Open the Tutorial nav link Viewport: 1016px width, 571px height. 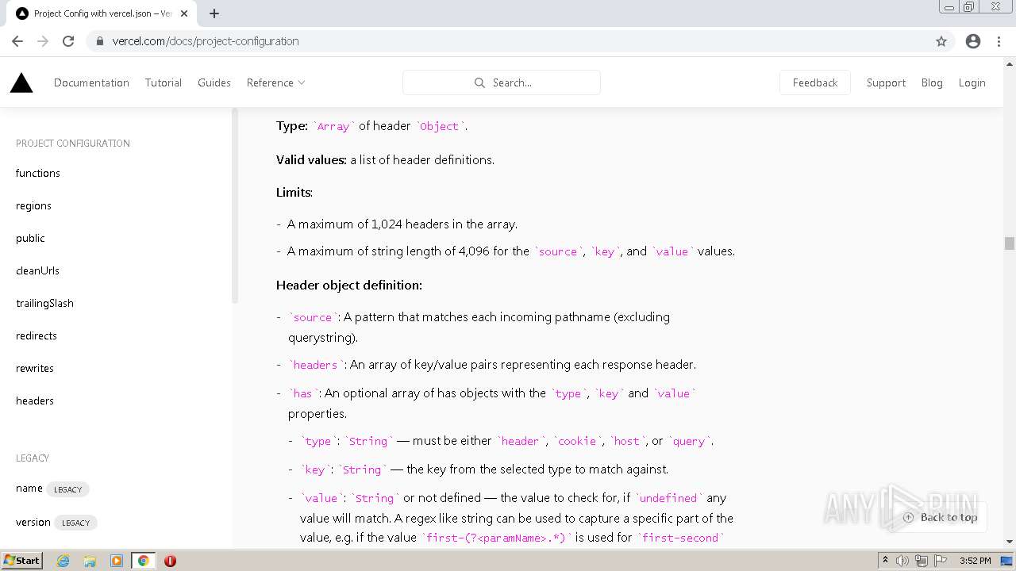point(164,82)
